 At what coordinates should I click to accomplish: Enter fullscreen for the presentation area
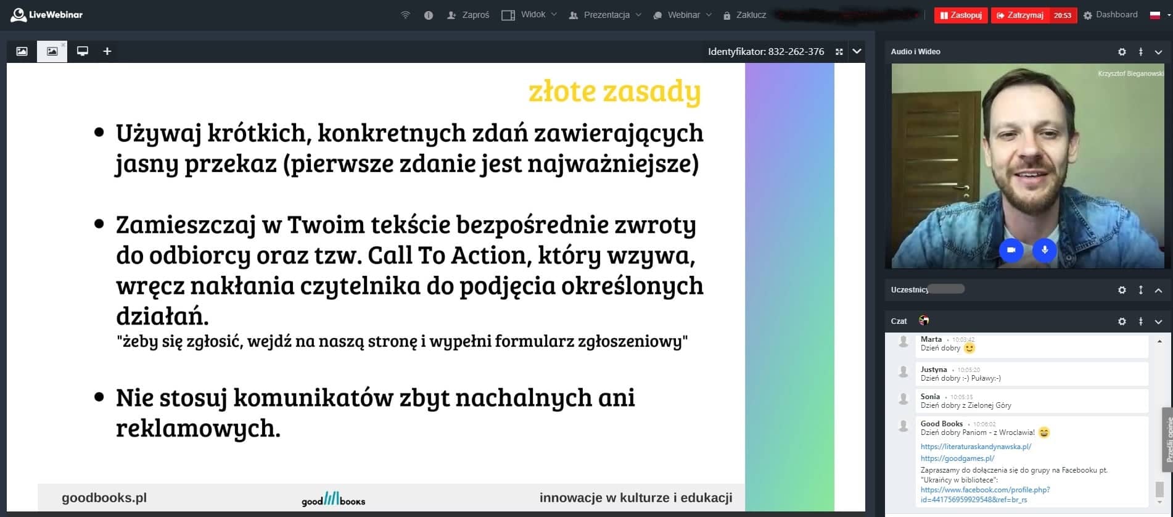[839, 52]
